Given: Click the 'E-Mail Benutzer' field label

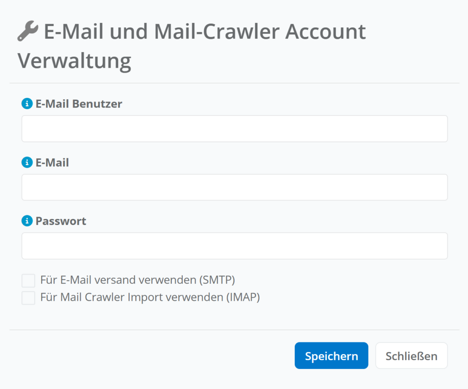Looking at the screenshot, I should pyautogui.click(x=79, y=104).
